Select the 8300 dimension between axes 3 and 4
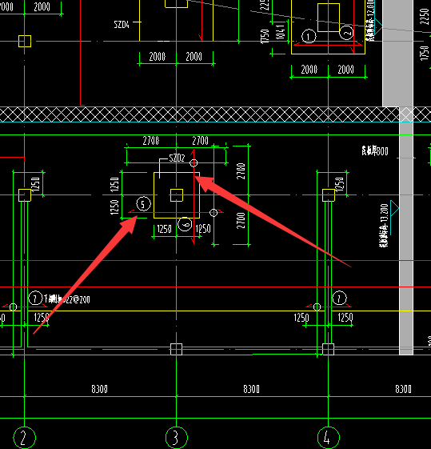This screenshot has width=431, height=449. [x=251, y=389]
